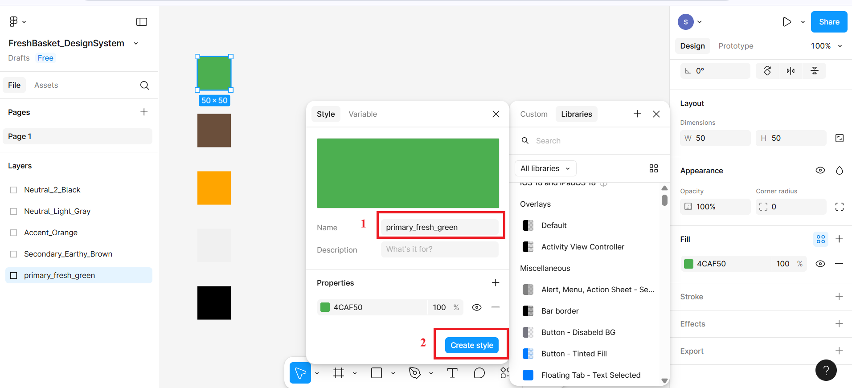The height and width of the screenshot is (388, 852).
Task: Switch to the Prototype tab
Action: (x=736, y=46)
